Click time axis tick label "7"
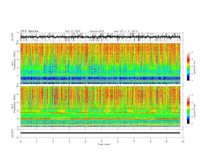Viewport: 206px width, 159px height. point(134,142)
